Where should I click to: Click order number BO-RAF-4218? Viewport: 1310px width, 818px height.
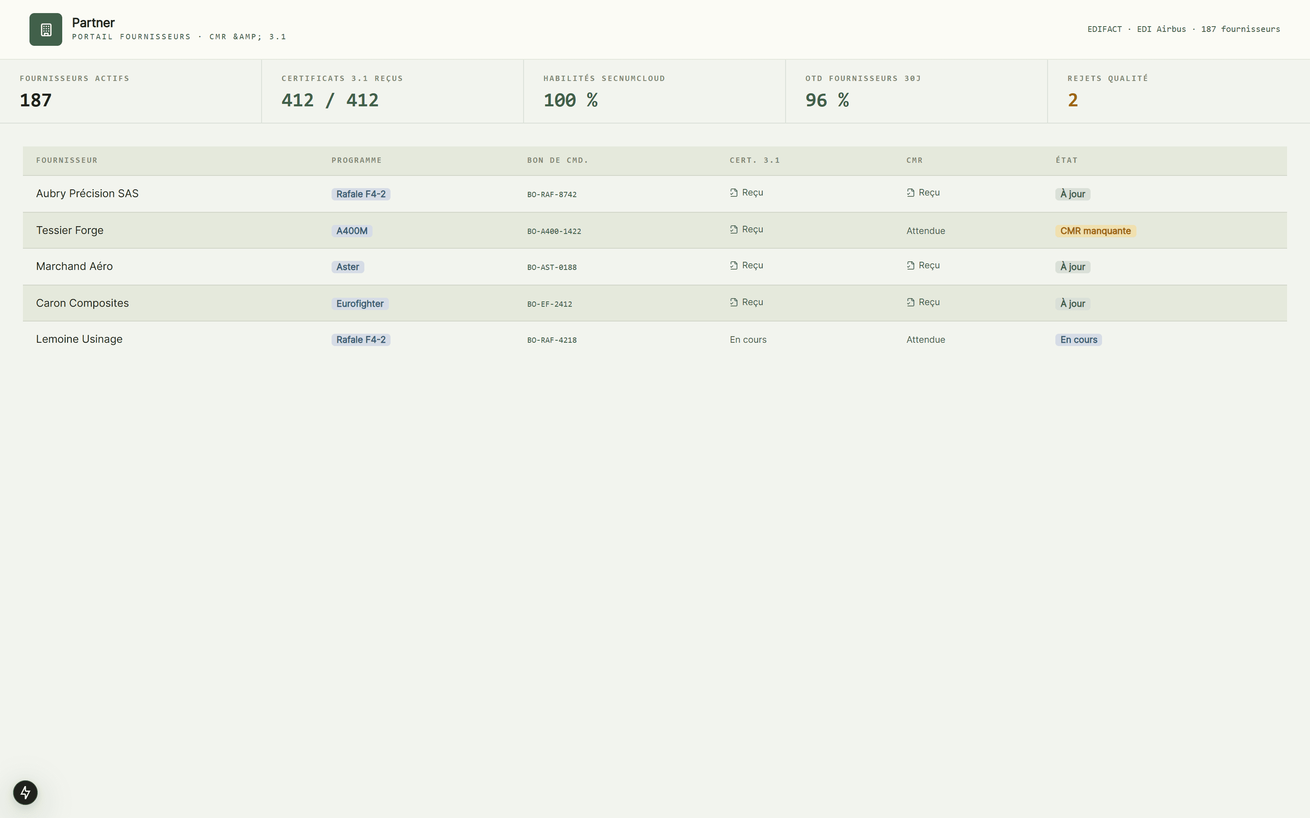point(551,340)
